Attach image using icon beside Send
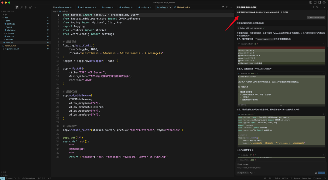Viewport: 328px width, 180px height. point(316,173)
